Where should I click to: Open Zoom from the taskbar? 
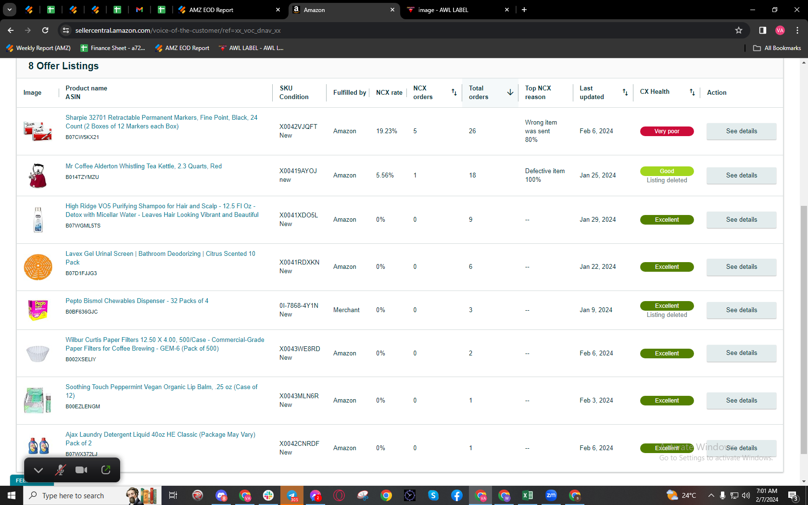[x=551, y=495]
